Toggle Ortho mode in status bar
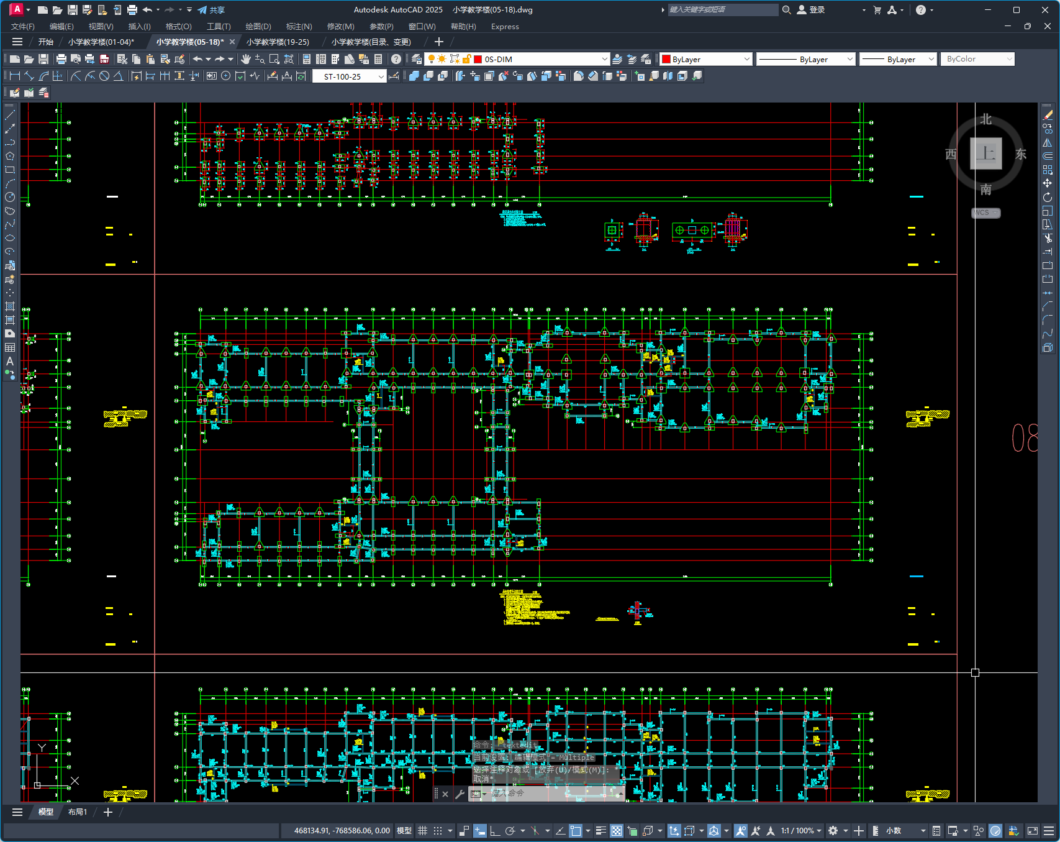This screenshot has width=1060, height=842. click(494, 831)
